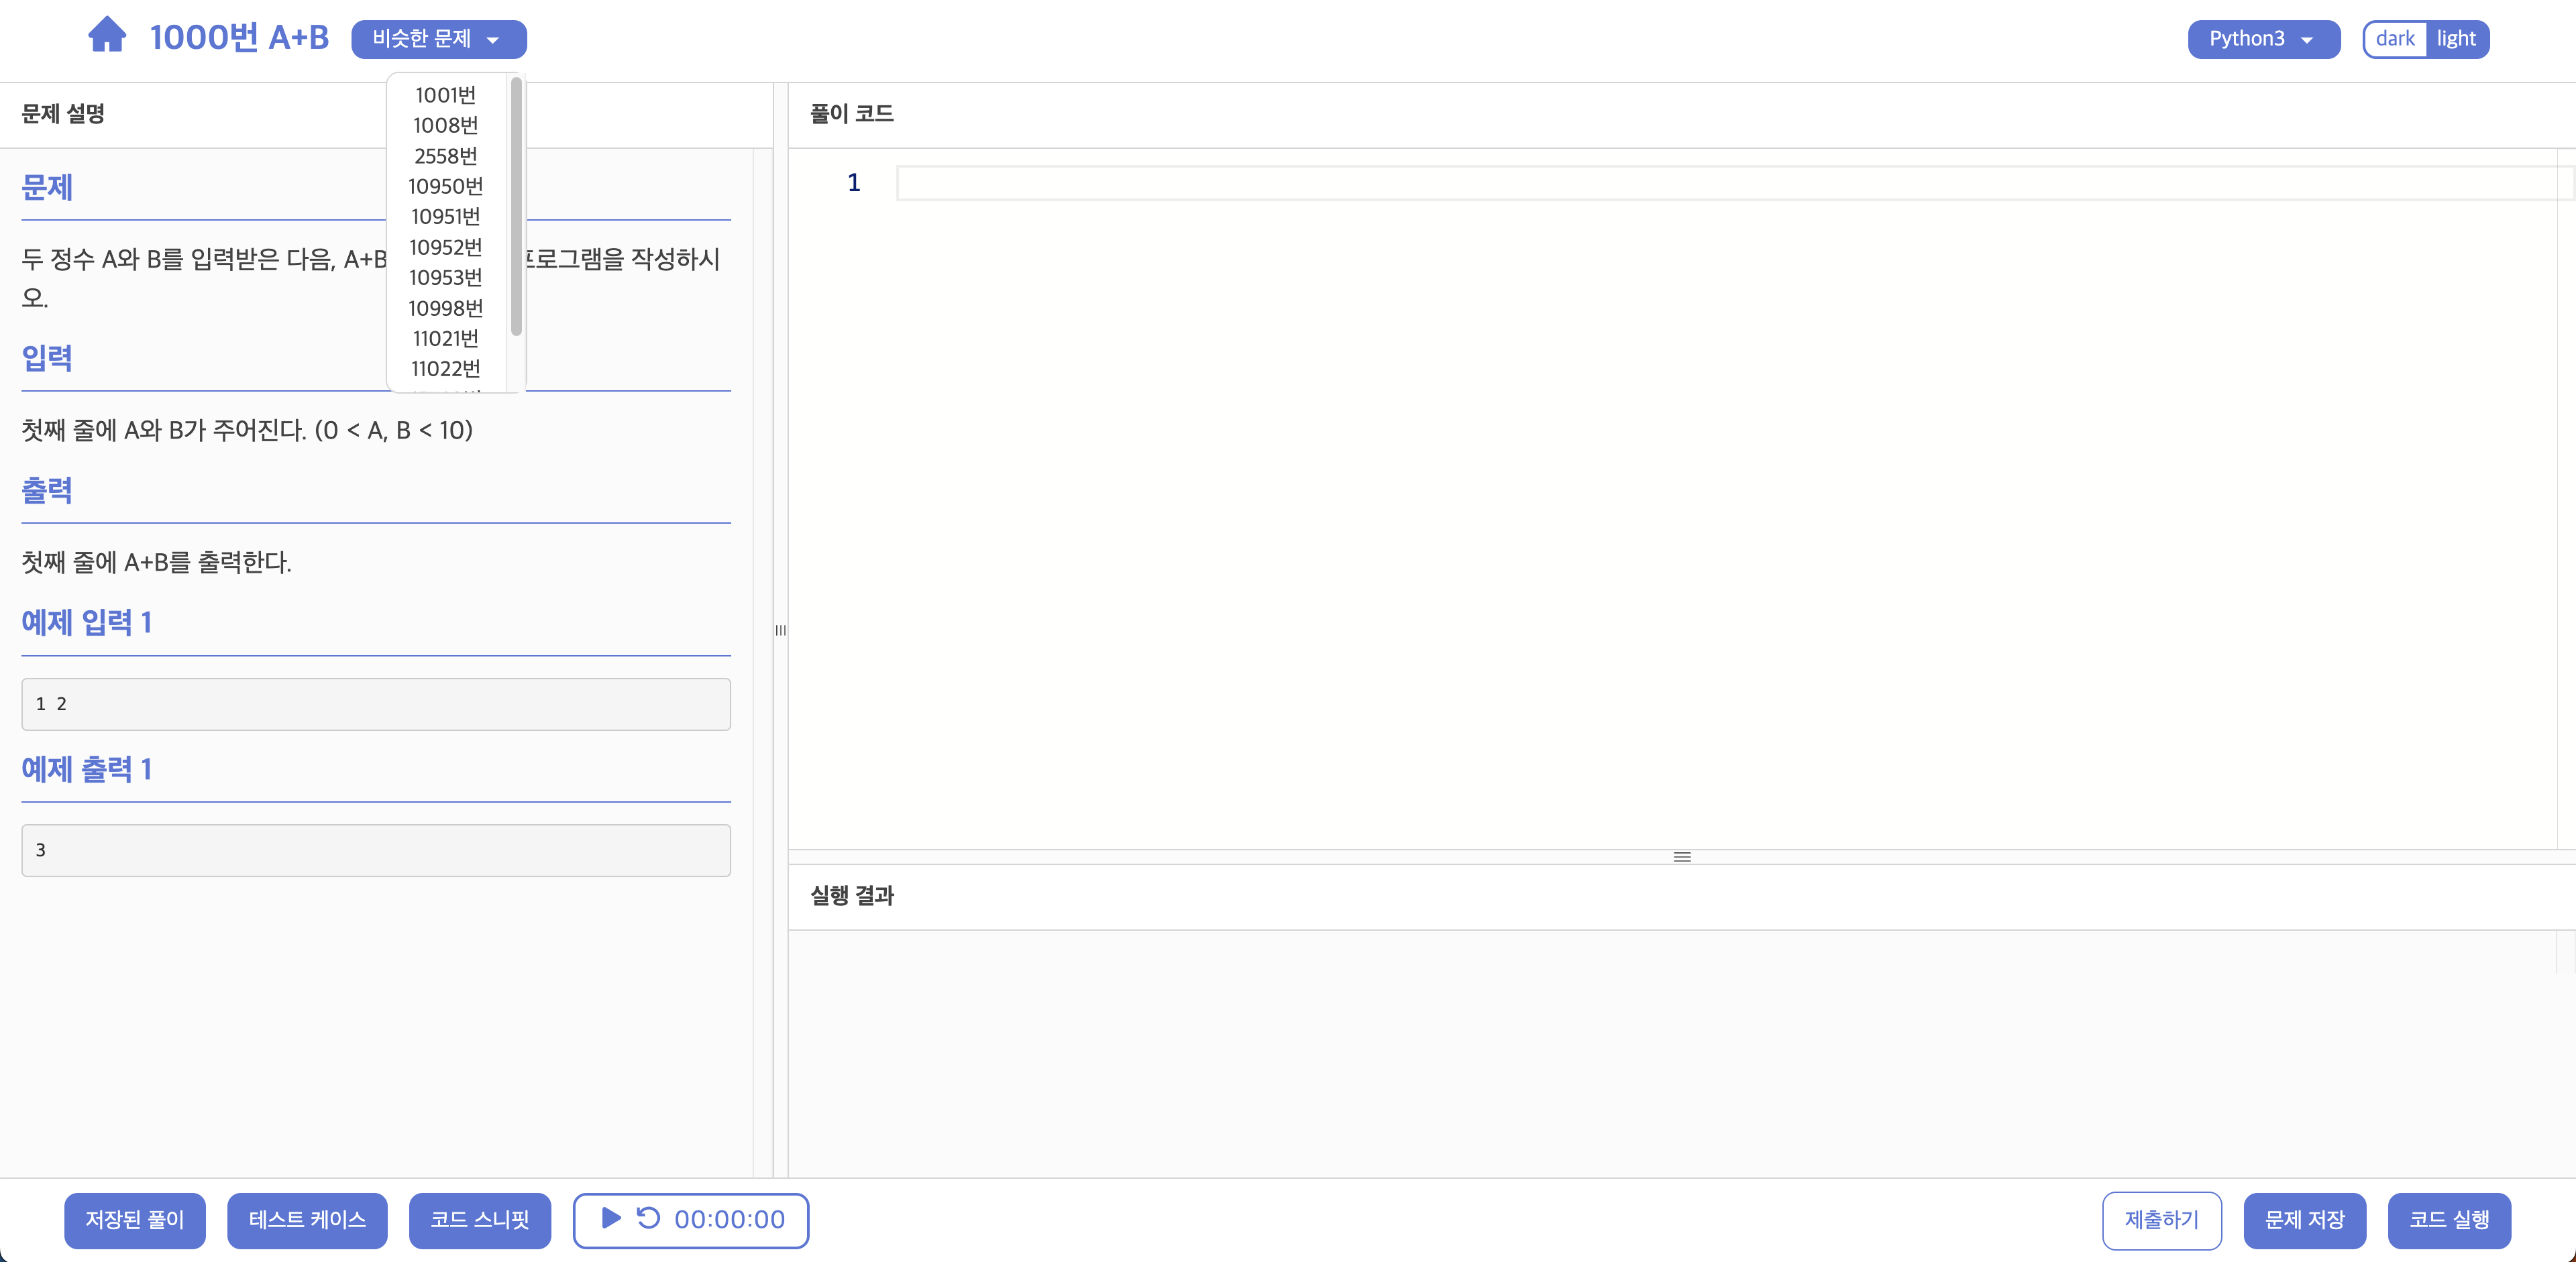
Task: Choose problem 2558번 in the dropdown list
Action: pos(445,156)
